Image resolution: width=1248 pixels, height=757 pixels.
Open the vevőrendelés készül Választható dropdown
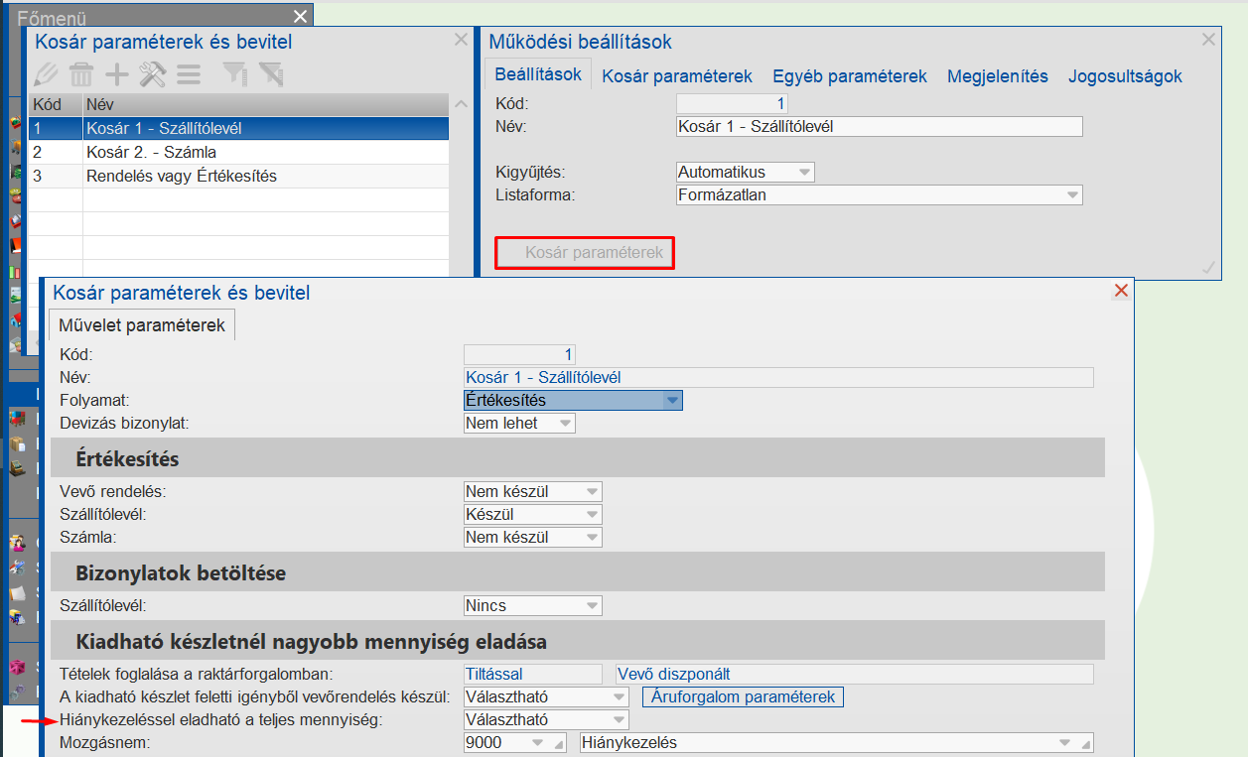546,697
